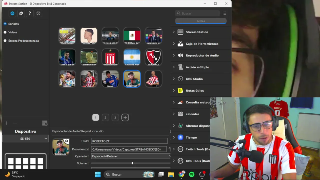320x180 pixels.
Task: Open the SS-550 device dropdown
Action: tap(25, 139)
